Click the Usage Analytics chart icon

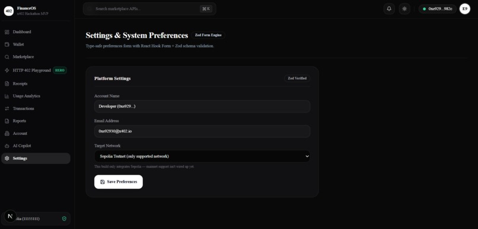7,96
